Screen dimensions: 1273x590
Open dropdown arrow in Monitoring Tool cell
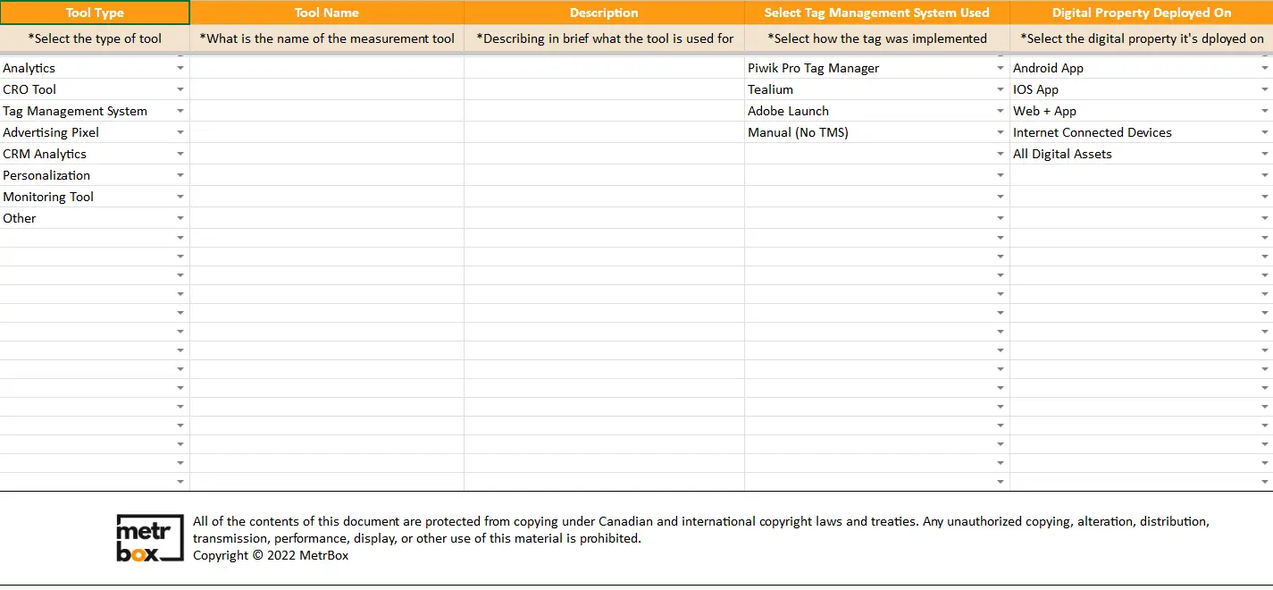tap(180, 197)
